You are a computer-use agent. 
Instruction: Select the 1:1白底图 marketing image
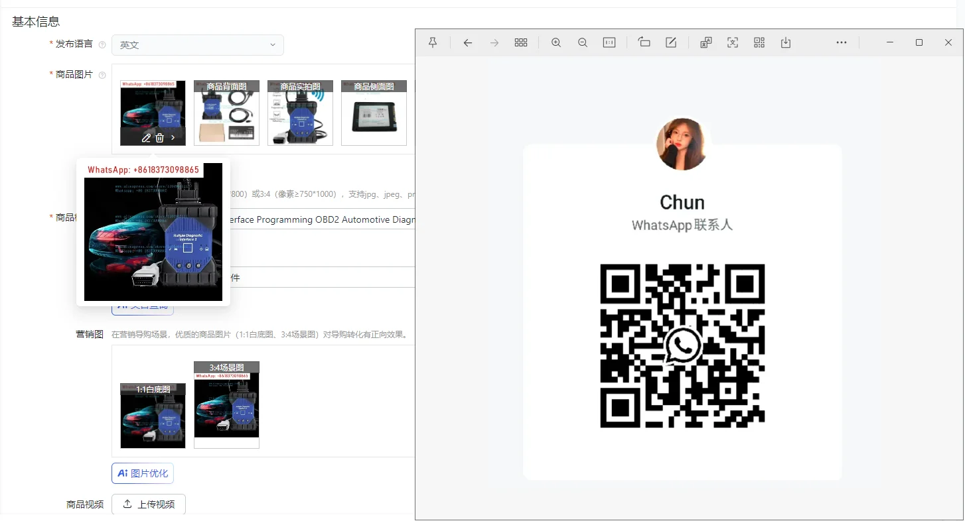(153, 416)
